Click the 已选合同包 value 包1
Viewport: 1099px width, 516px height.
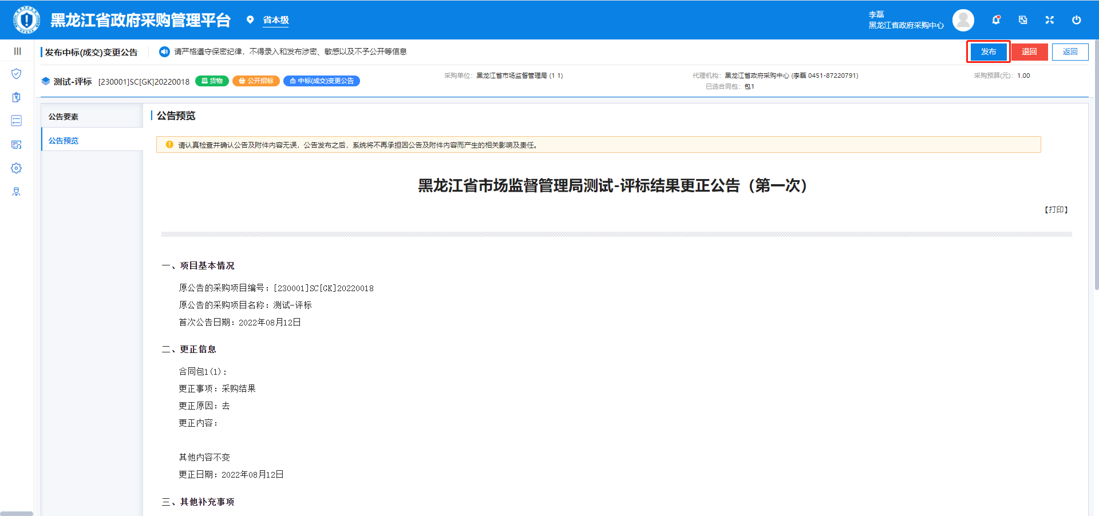point(749,86)
